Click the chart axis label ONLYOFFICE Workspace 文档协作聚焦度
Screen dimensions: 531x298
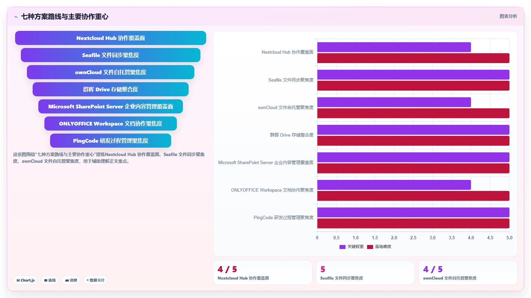272,190
